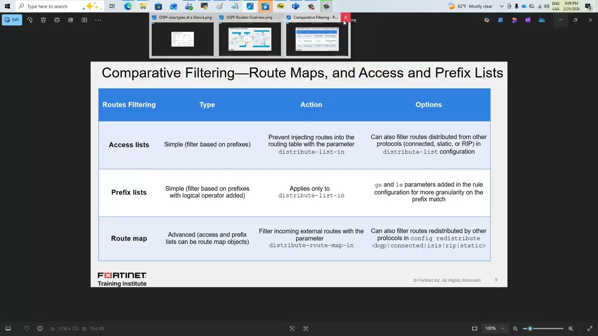Image resolution: width=598 pixels, height=336 pixels.
Task: Delete the image with the trash icon
Action: (43, 20)
